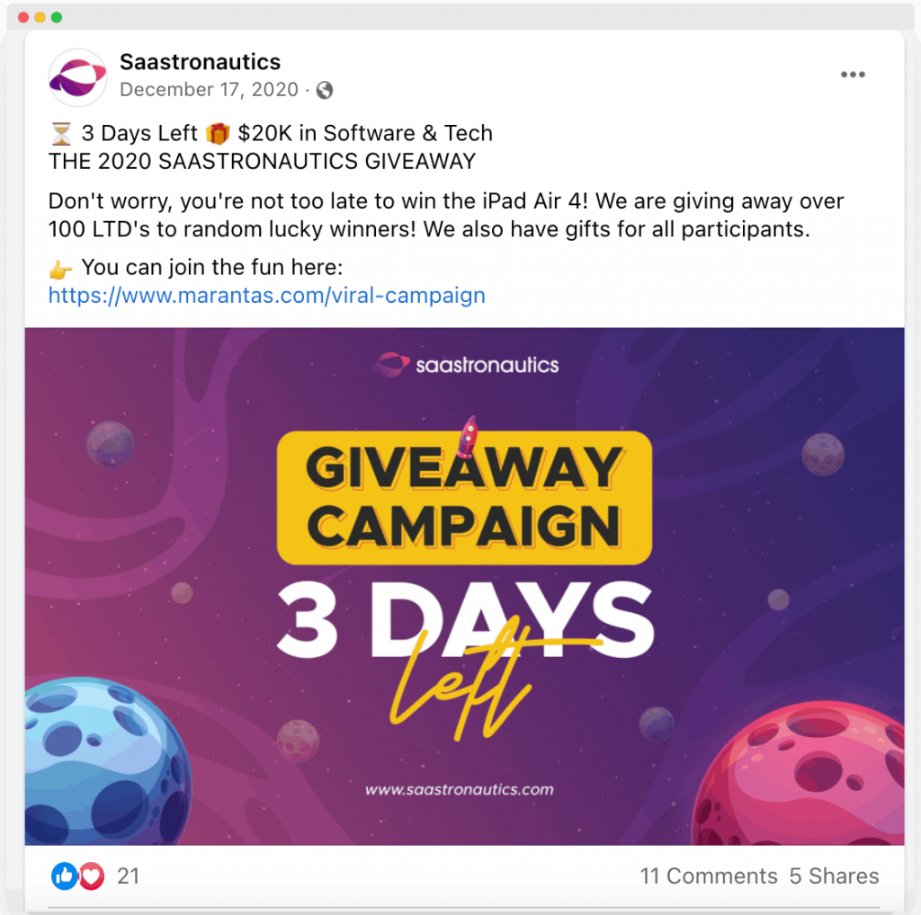The height and width of the screenshot is (915, 921).
Task: Click the red heart Love reaction icon
Action: 91,875
